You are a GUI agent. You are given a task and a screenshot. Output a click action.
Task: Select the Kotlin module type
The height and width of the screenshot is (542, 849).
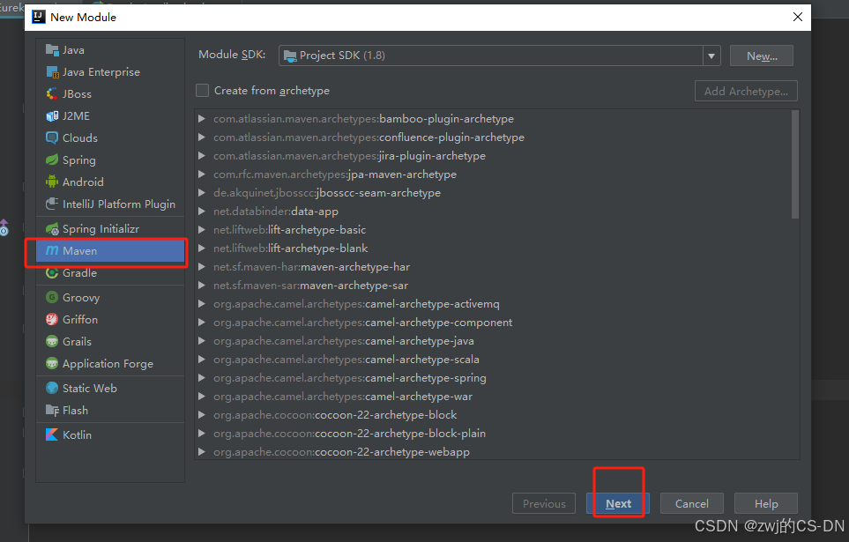click(x=110, y=434)
